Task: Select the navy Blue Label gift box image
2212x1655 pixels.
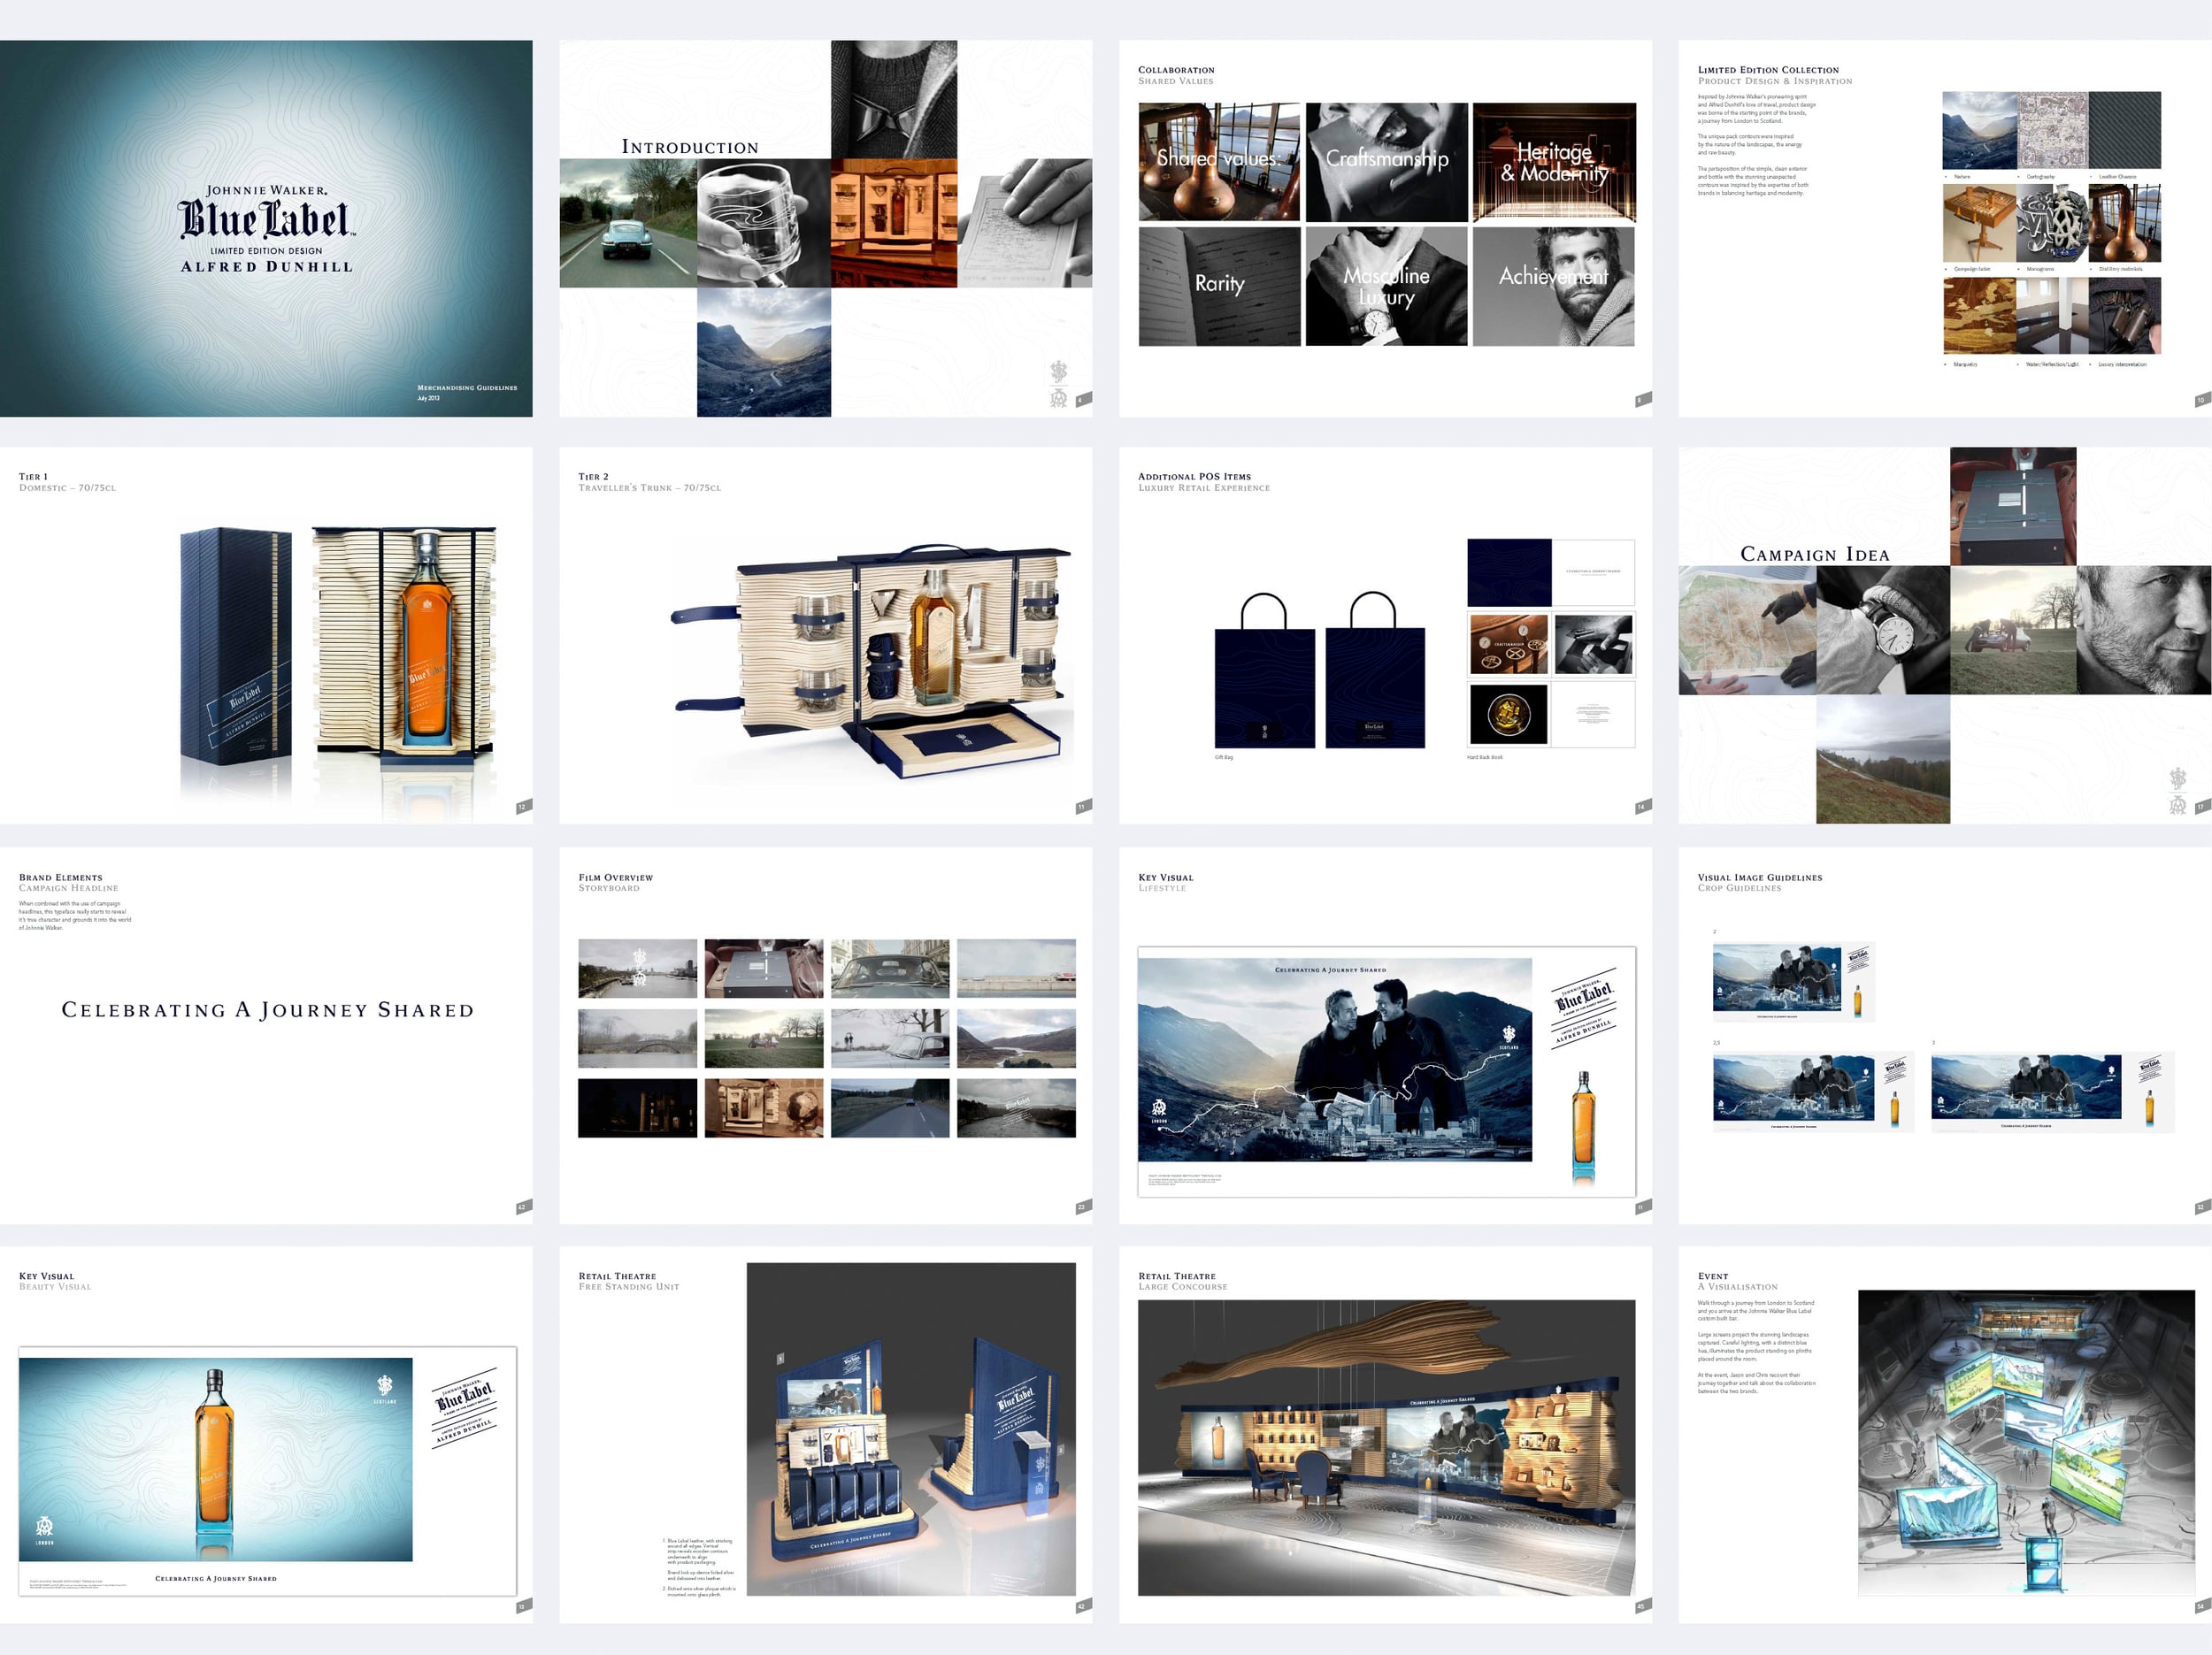Action: coord(236,647)
